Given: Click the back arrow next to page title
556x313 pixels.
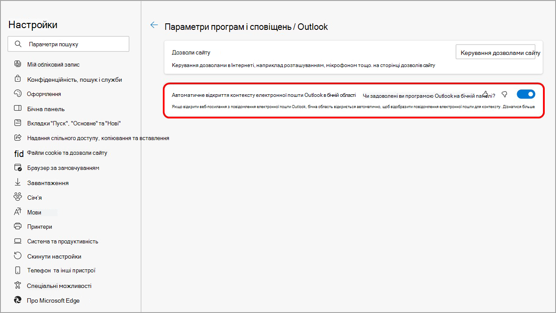Looking at the screenshot, I should (154, 25).
